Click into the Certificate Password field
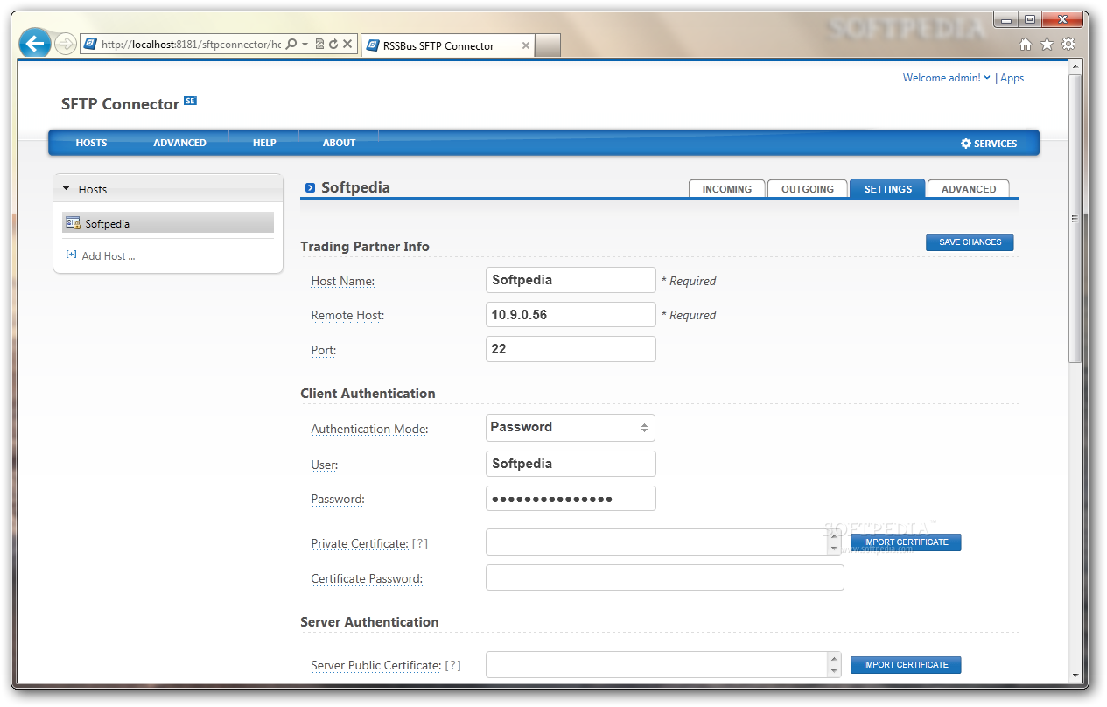 665,577
